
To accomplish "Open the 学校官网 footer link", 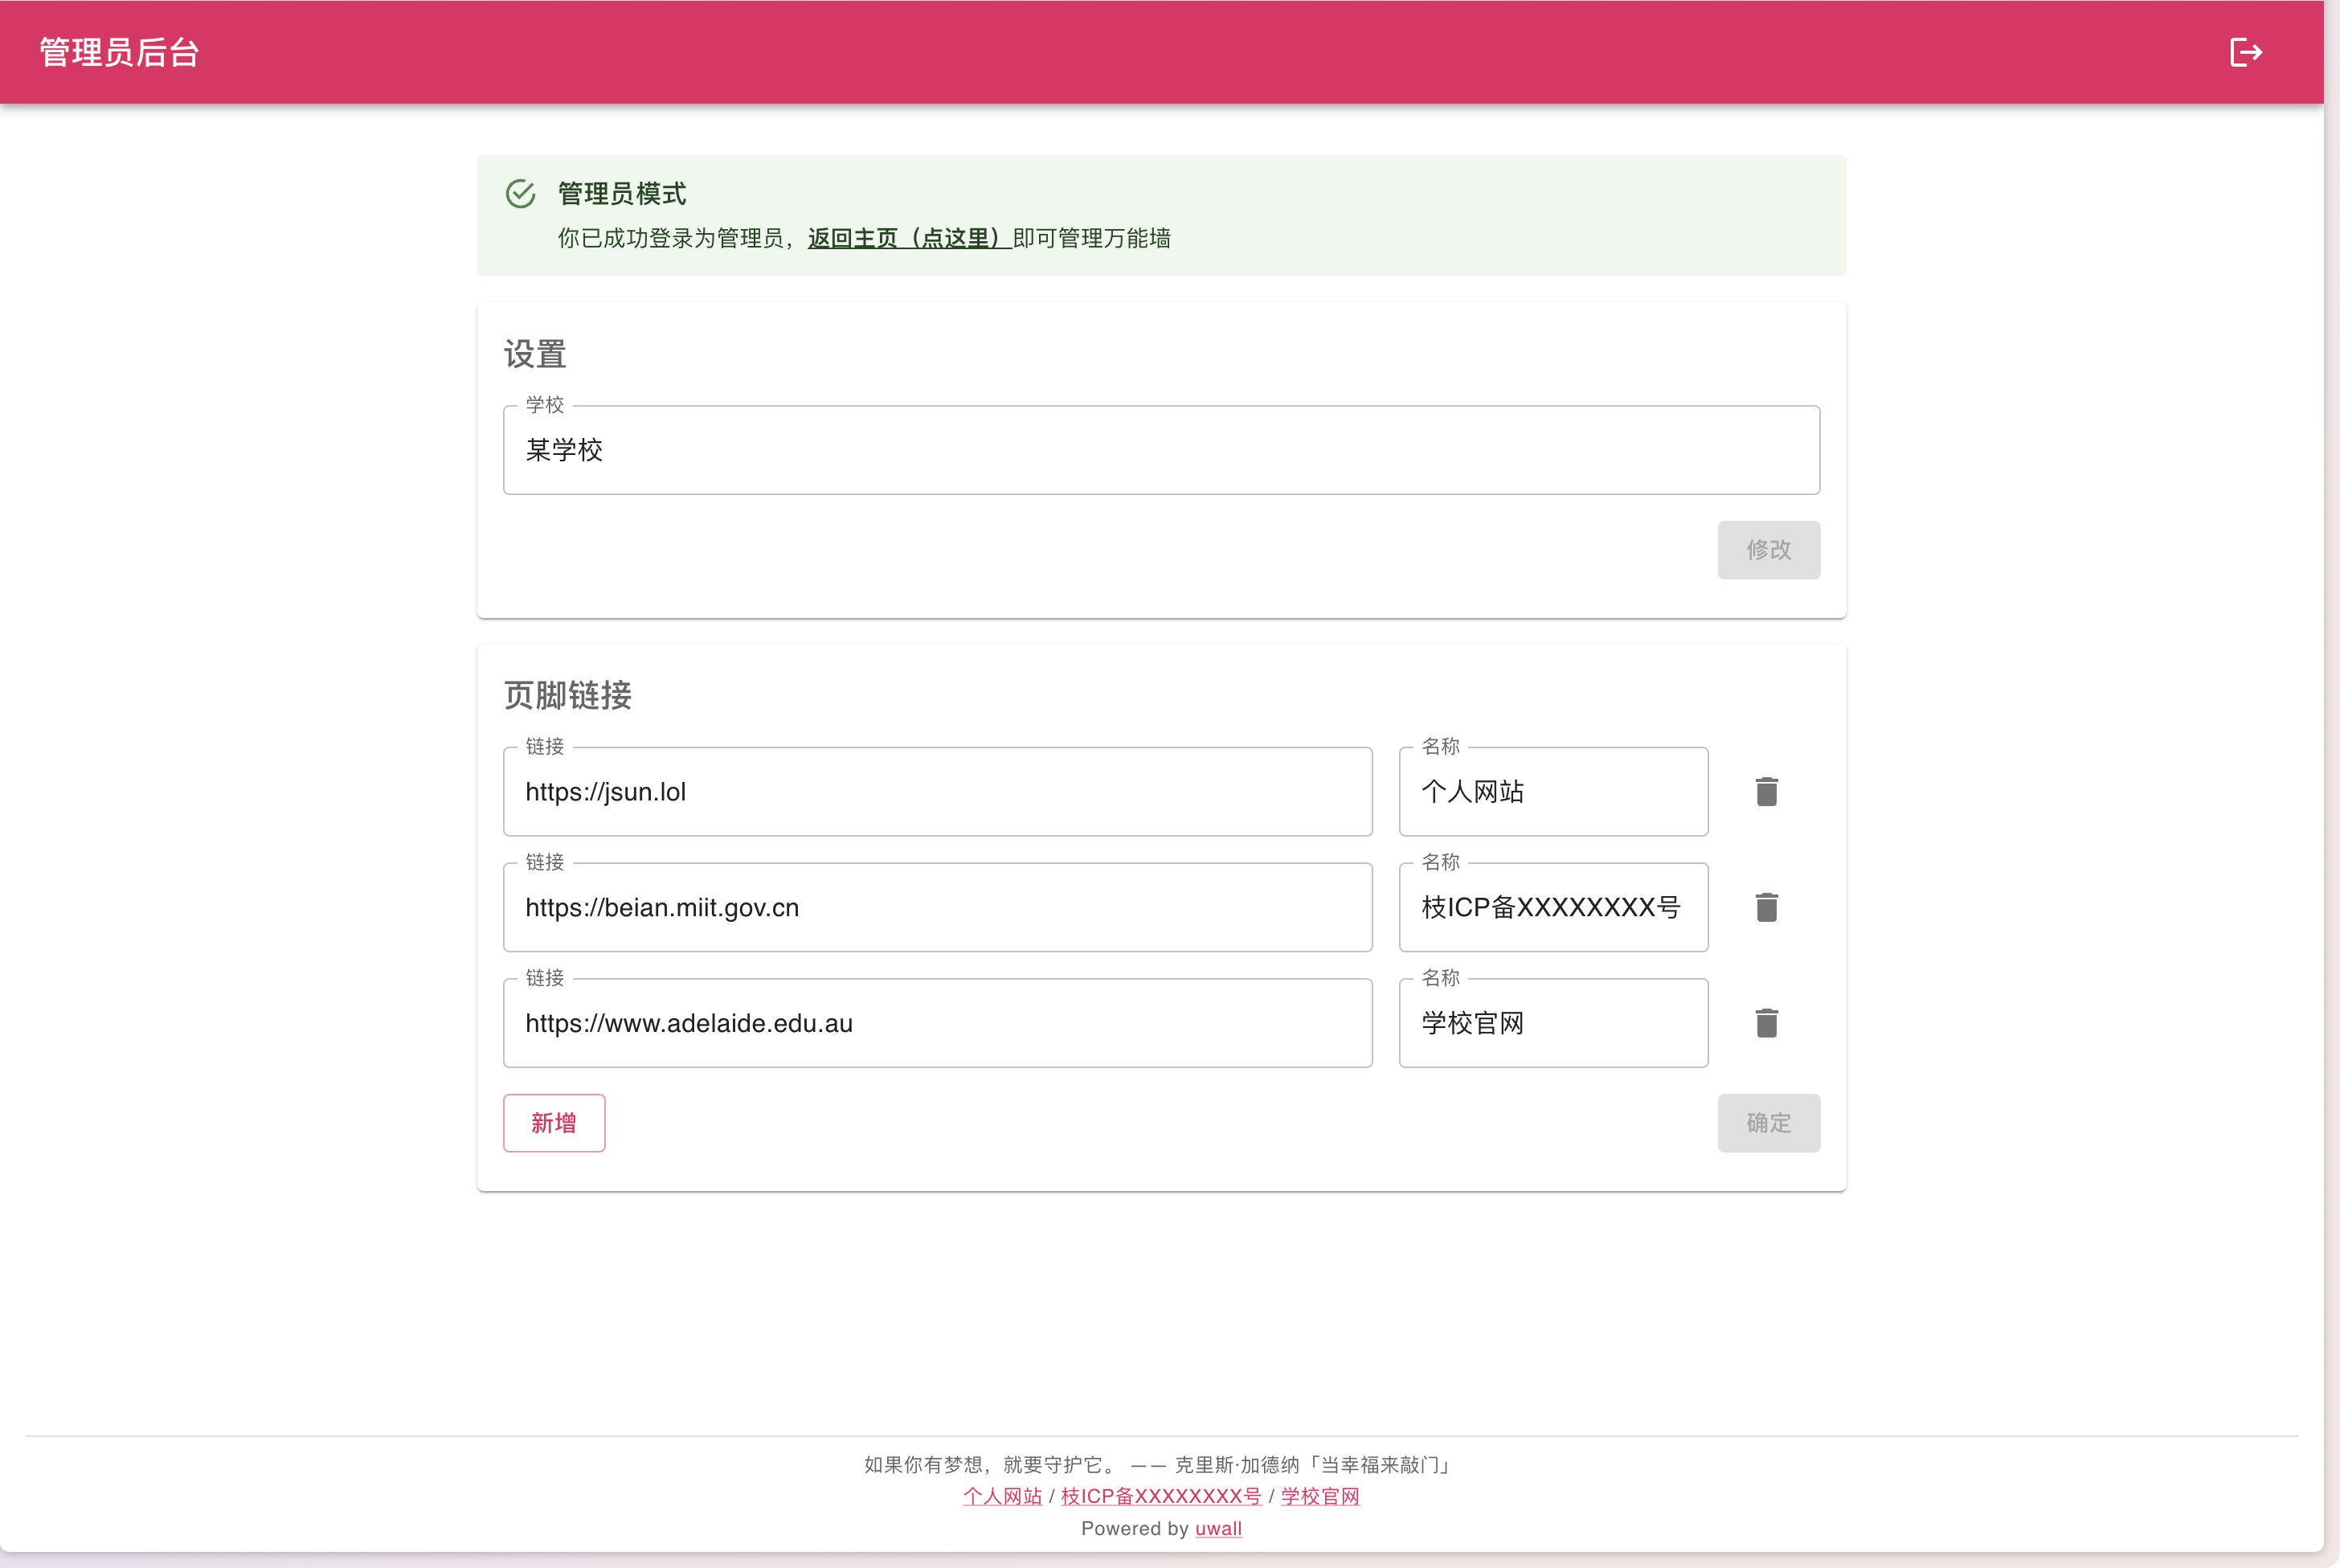I will point(1319,1496).
